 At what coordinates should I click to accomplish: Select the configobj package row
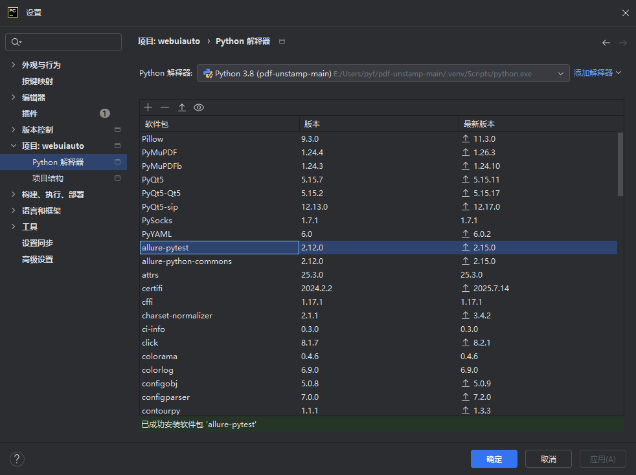pyautogui.click(x=378, y=383)
